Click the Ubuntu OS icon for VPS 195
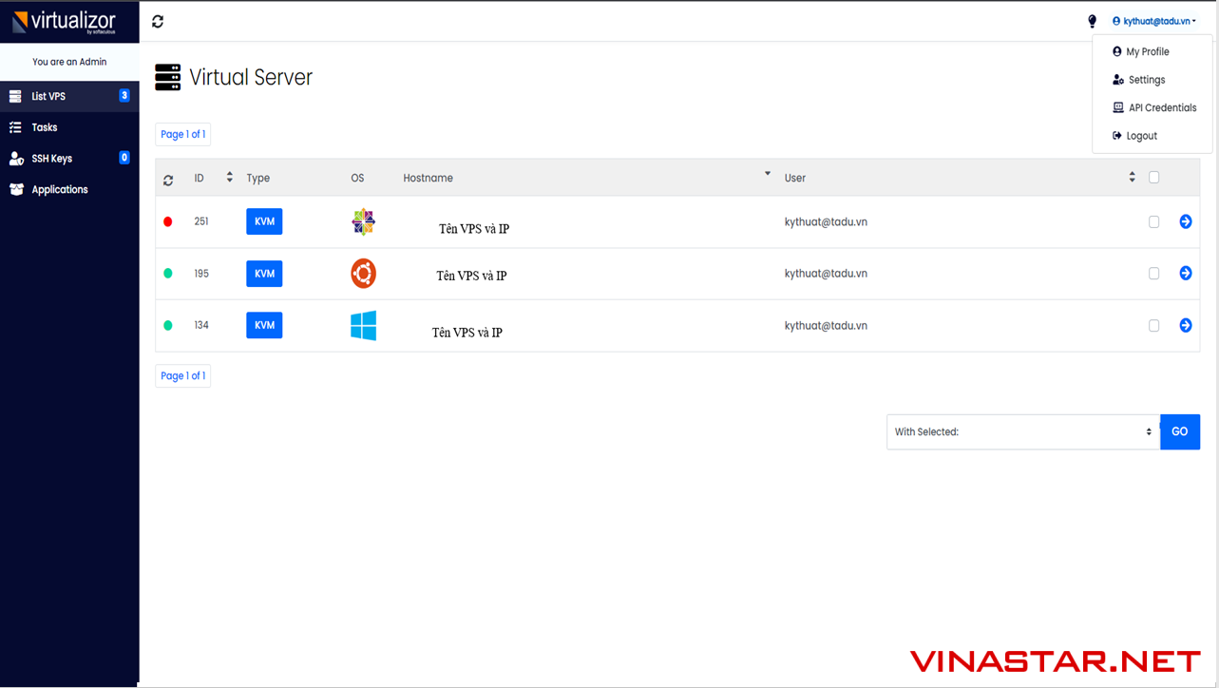Viewport: 1219px width, 688px height. tap(364, 272)
